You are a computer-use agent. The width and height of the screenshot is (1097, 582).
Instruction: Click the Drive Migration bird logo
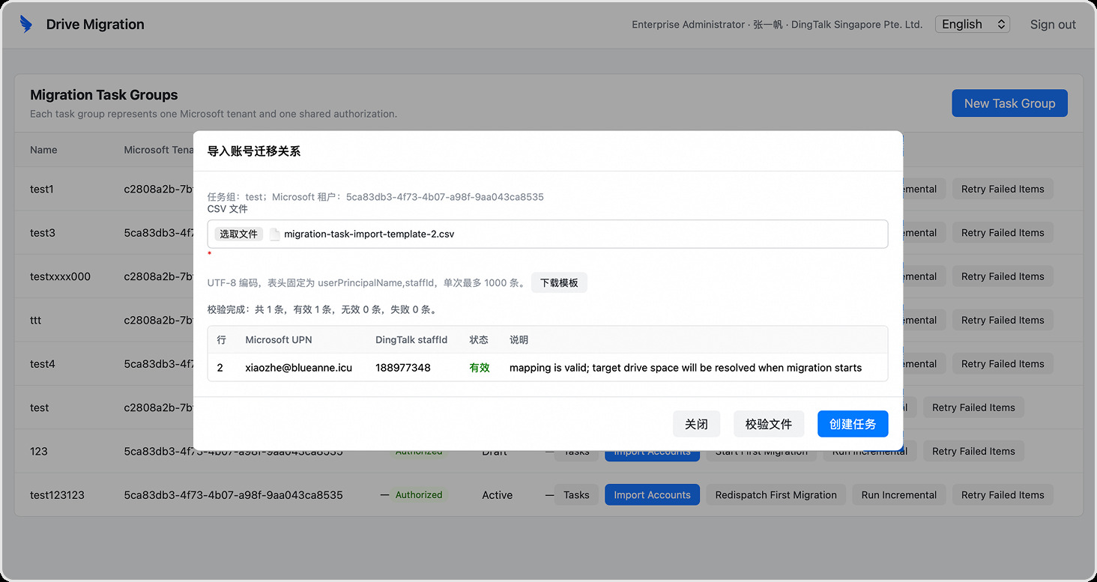point(26,24)
